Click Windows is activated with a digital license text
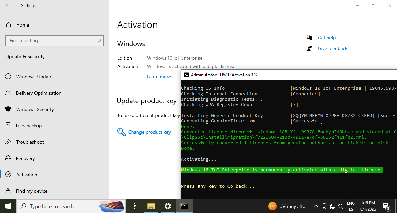 (x=191, y=66)
